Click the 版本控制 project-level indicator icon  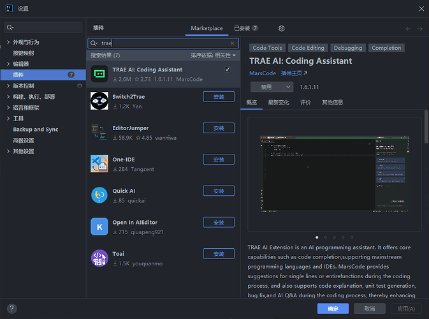(x=80, y=85)
